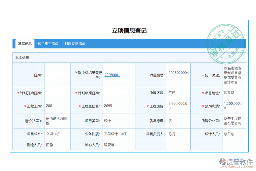
Task: Click the 计划开始日期 field
Action: pos(57,92)
